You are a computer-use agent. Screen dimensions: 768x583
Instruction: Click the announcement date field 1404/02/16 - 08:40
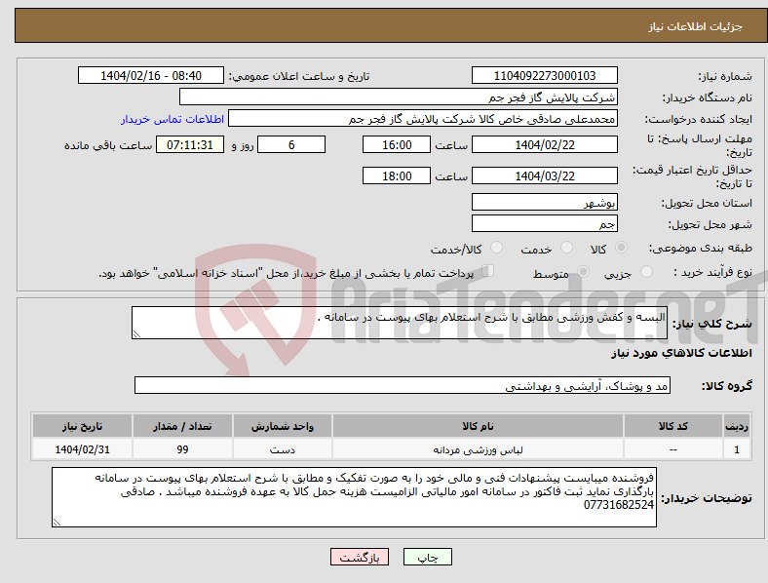(x=151, y=76)
